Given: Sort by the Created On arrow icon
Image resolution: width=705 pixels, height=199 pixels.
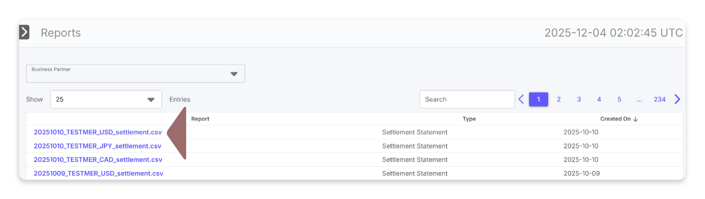Looking at the screenshot, I should pos(636,119).
